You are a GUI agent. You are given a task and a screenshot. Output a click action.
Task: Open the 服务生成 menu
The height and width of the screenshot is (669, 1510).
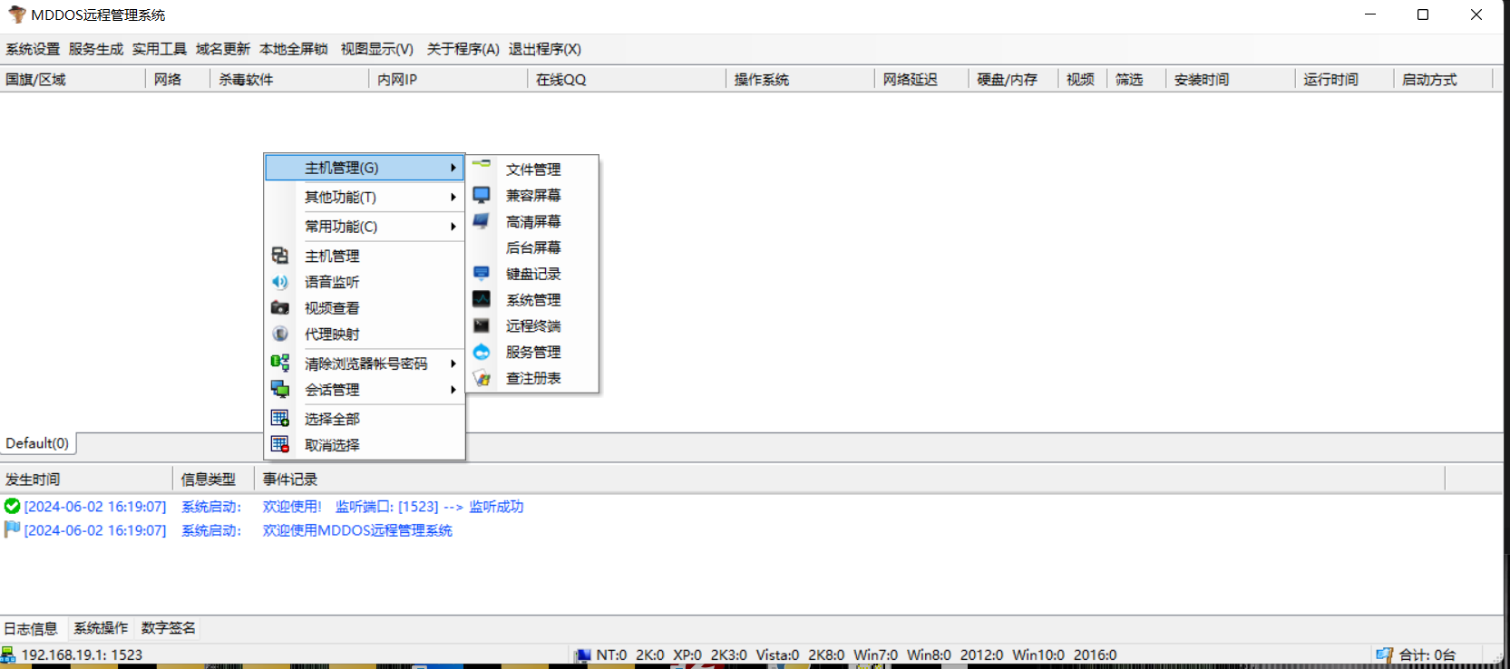tap(96, 49)
